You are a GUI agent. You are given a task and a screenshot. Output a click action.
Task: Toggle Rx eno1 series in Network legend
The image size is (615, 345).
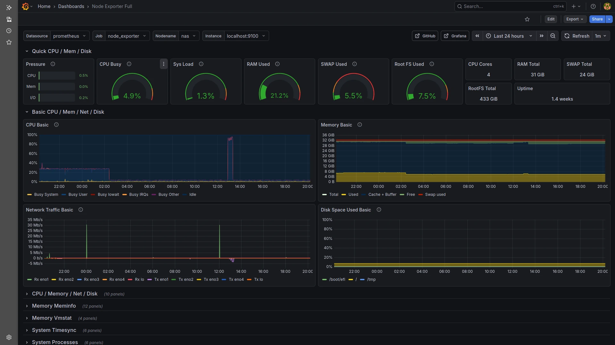41,280
